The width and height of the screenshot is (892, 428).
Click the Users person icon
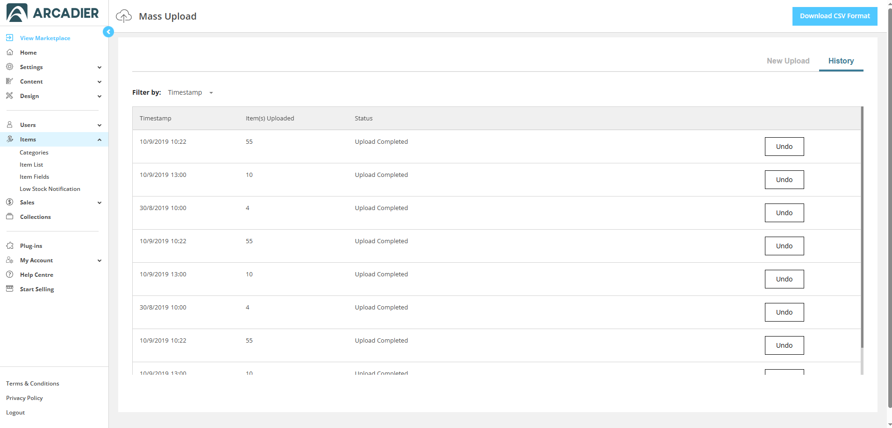pos(9,125)
